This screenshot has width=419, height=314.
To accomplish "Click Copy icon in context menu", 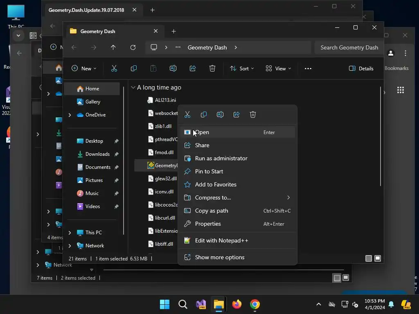I will click(x=204, y=114).
